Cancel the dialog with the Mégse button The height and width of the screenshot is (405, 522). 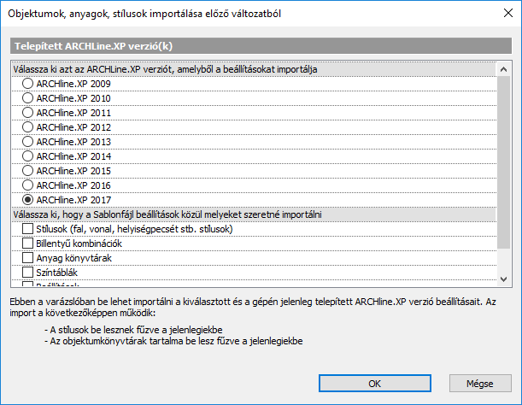point(477,384)
